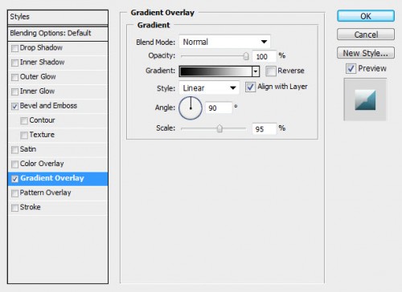The height and width of the screenshot is (292, 402).
Task: Click the Opacity value field
Action: click(265, 56)
